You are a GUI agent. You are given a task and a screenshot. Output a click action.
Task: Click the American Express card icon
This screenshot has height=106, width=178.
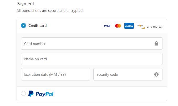(x=129, y=26)
